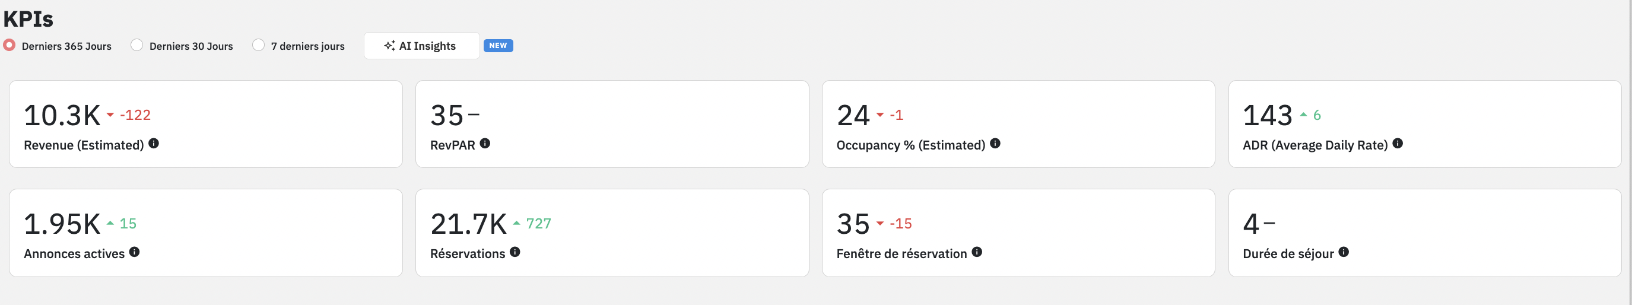
Task: Click the KPIs heading
Action: [28, 19]
